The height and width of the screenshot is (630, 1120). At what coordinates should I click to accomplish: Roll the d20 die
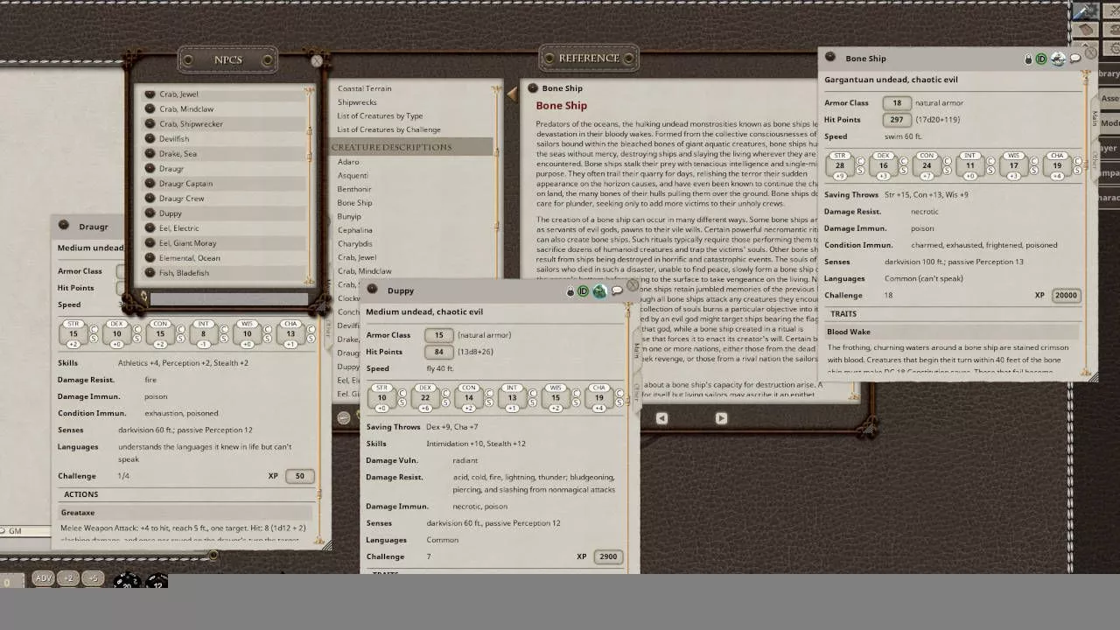(x=127, y=581)
